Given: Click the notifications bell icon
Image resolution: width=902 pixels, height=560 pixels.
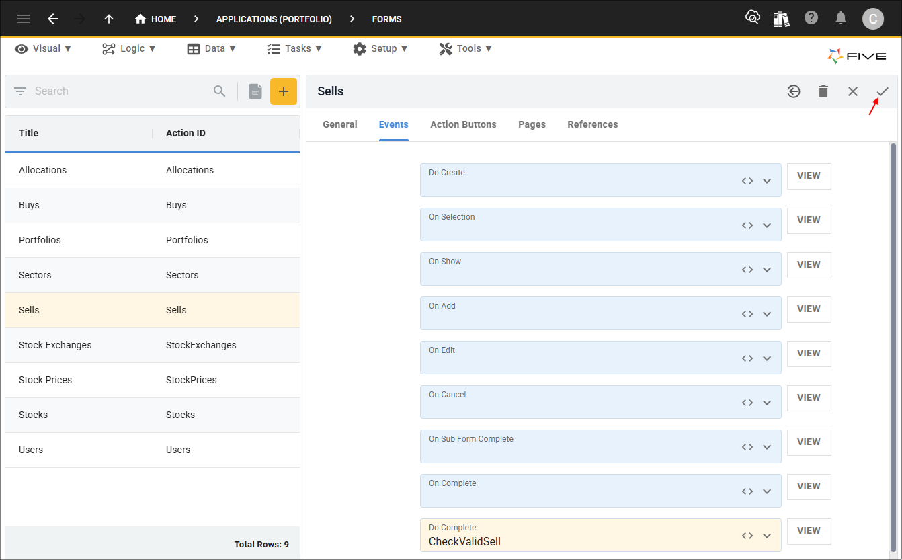Looking at the screenshot, I should pos(841,18).
